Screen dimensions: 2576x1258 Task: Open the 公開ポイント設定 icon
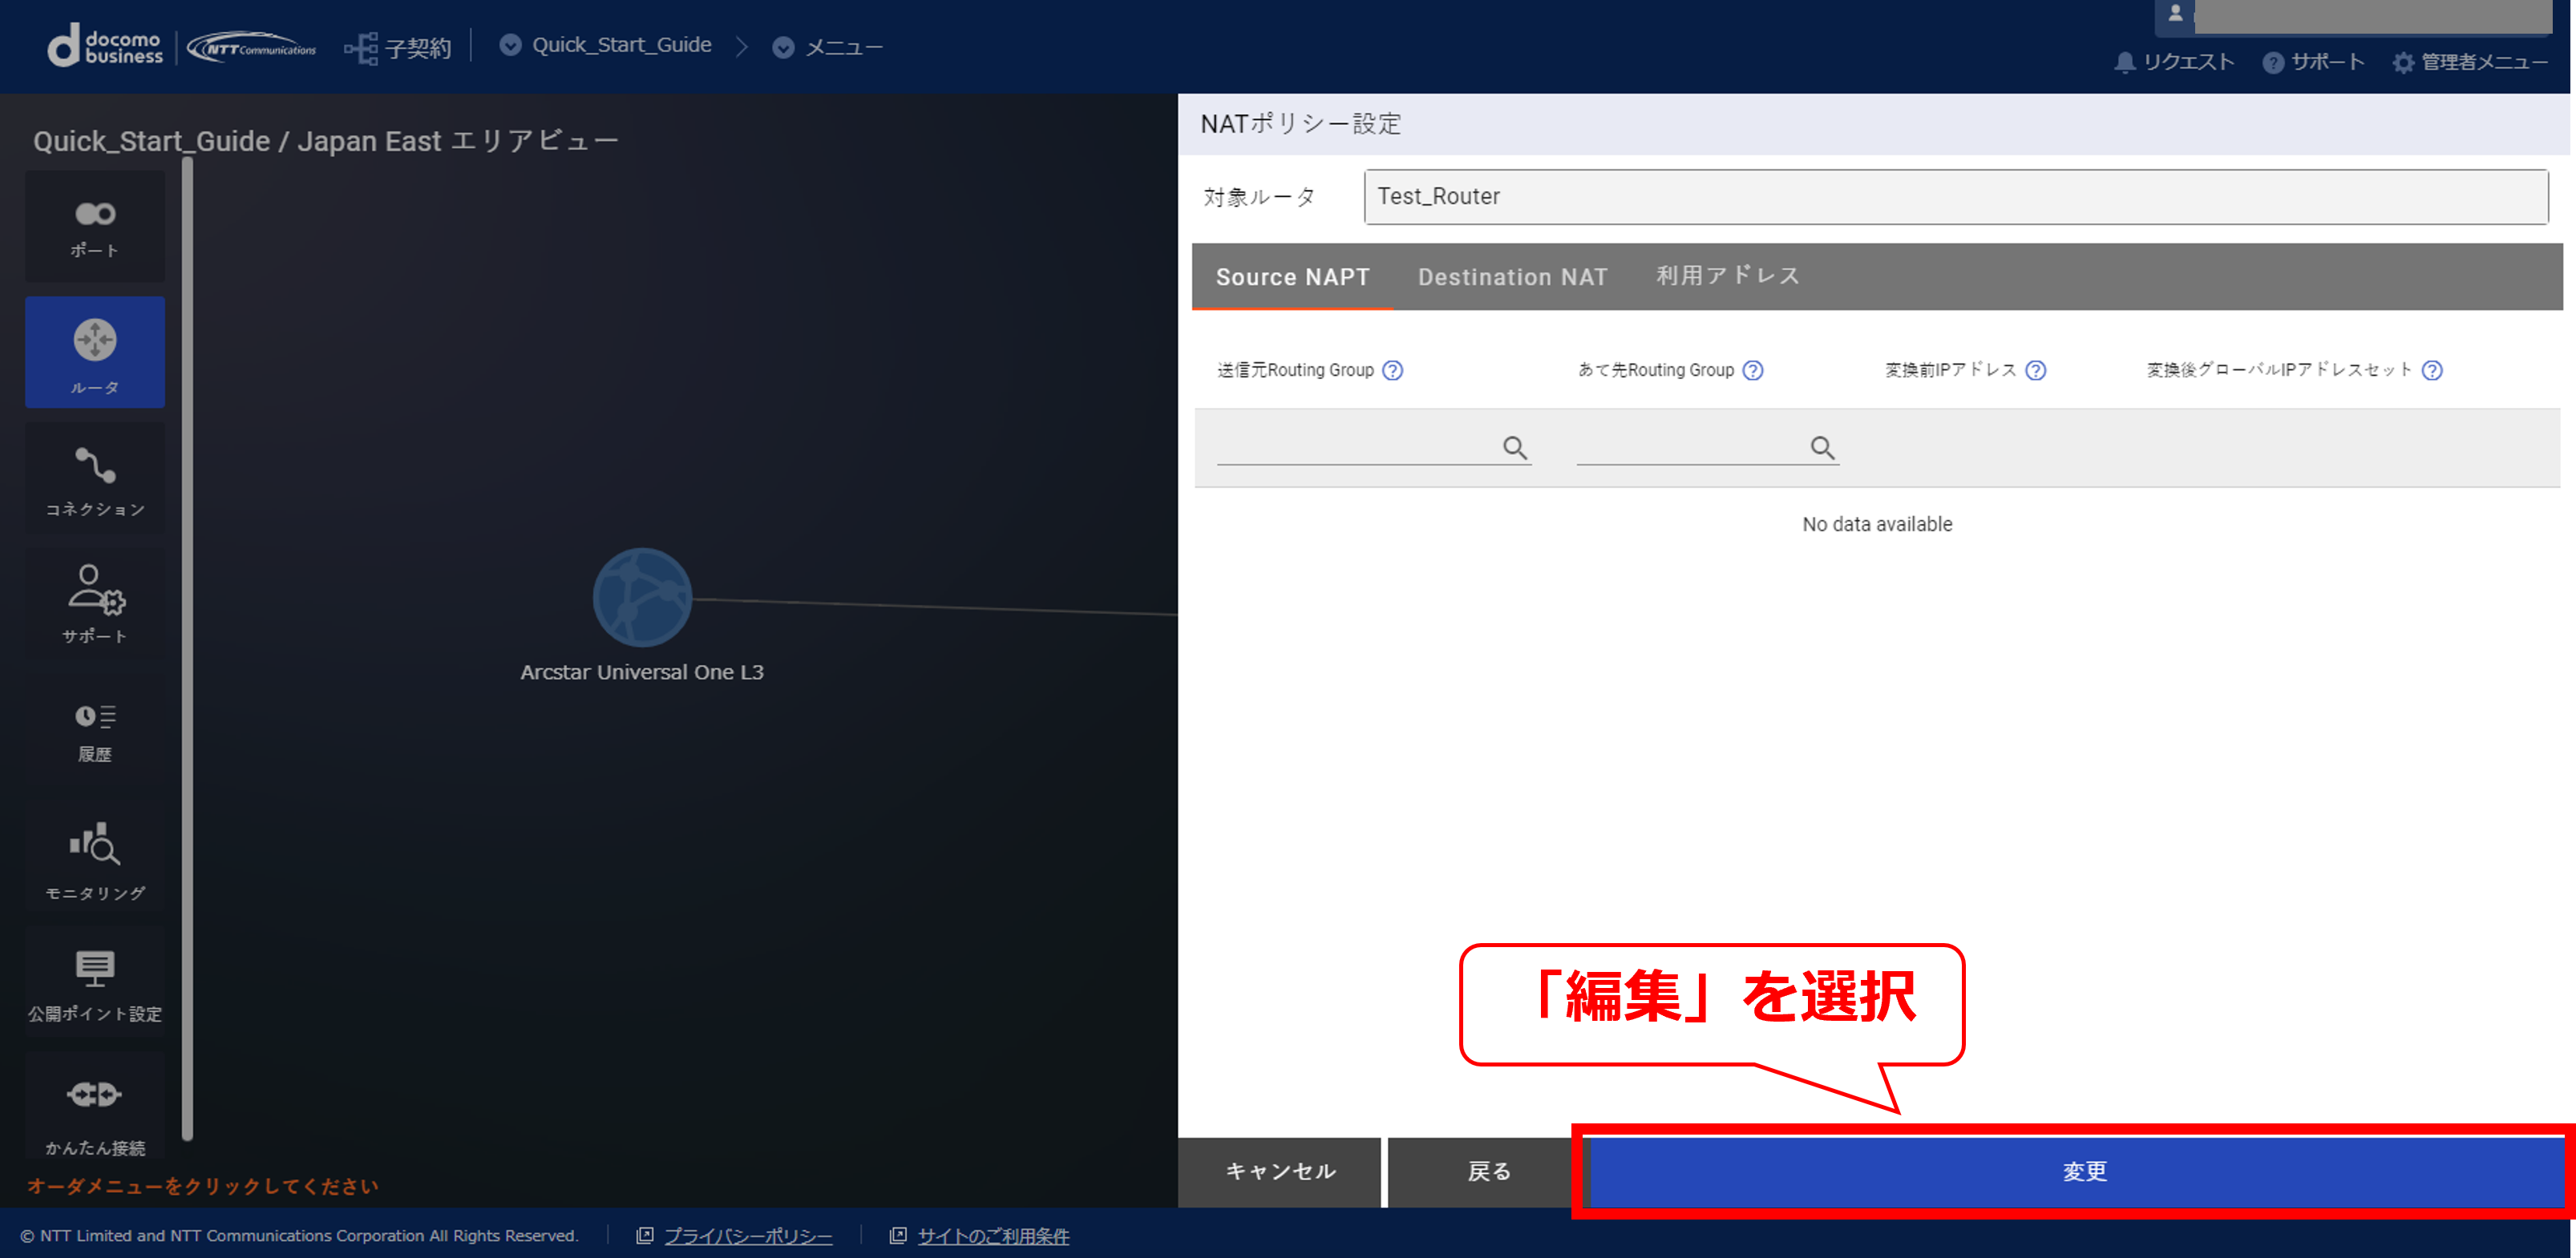(95, 983)
